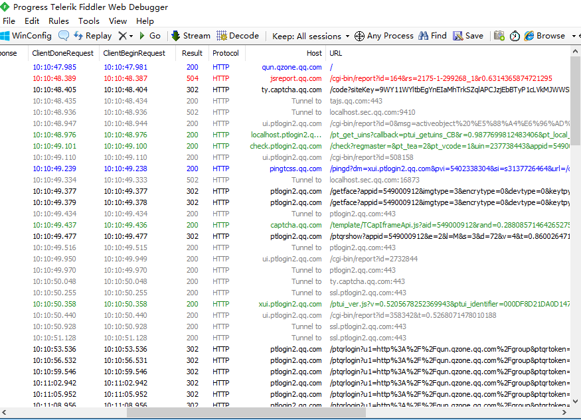The image size is (581, 420).
Task: Click the pingtcss.qq.com host cell
Action: click(x=295, y=169)
